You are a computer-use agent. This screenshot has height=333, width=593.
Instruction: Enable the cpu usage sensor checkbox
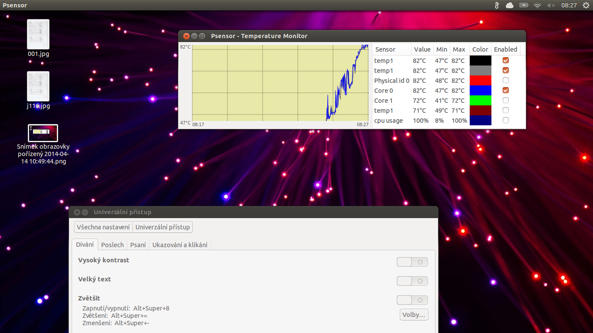pos(505,120)
